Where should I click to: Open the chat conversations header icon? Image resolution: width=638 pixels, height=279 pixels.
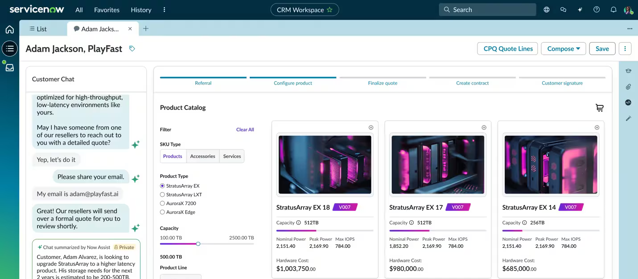(x=563, y=10)
